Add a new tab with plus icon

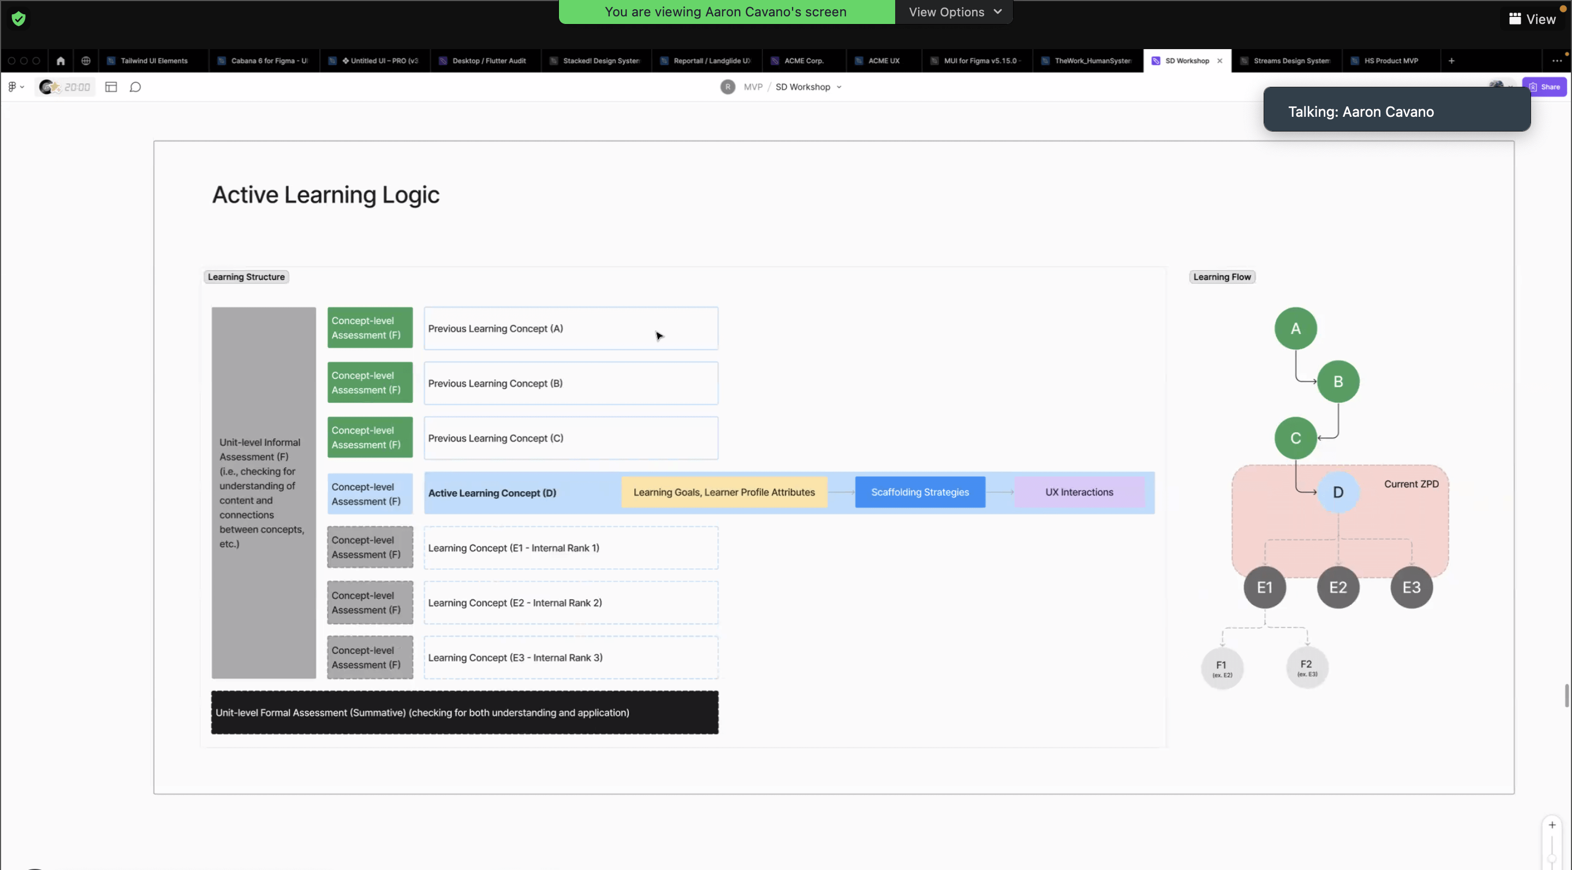click(1451, 61)
